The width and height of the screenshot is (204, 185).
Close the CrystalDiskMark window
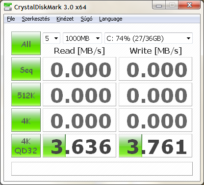[189, 5]
